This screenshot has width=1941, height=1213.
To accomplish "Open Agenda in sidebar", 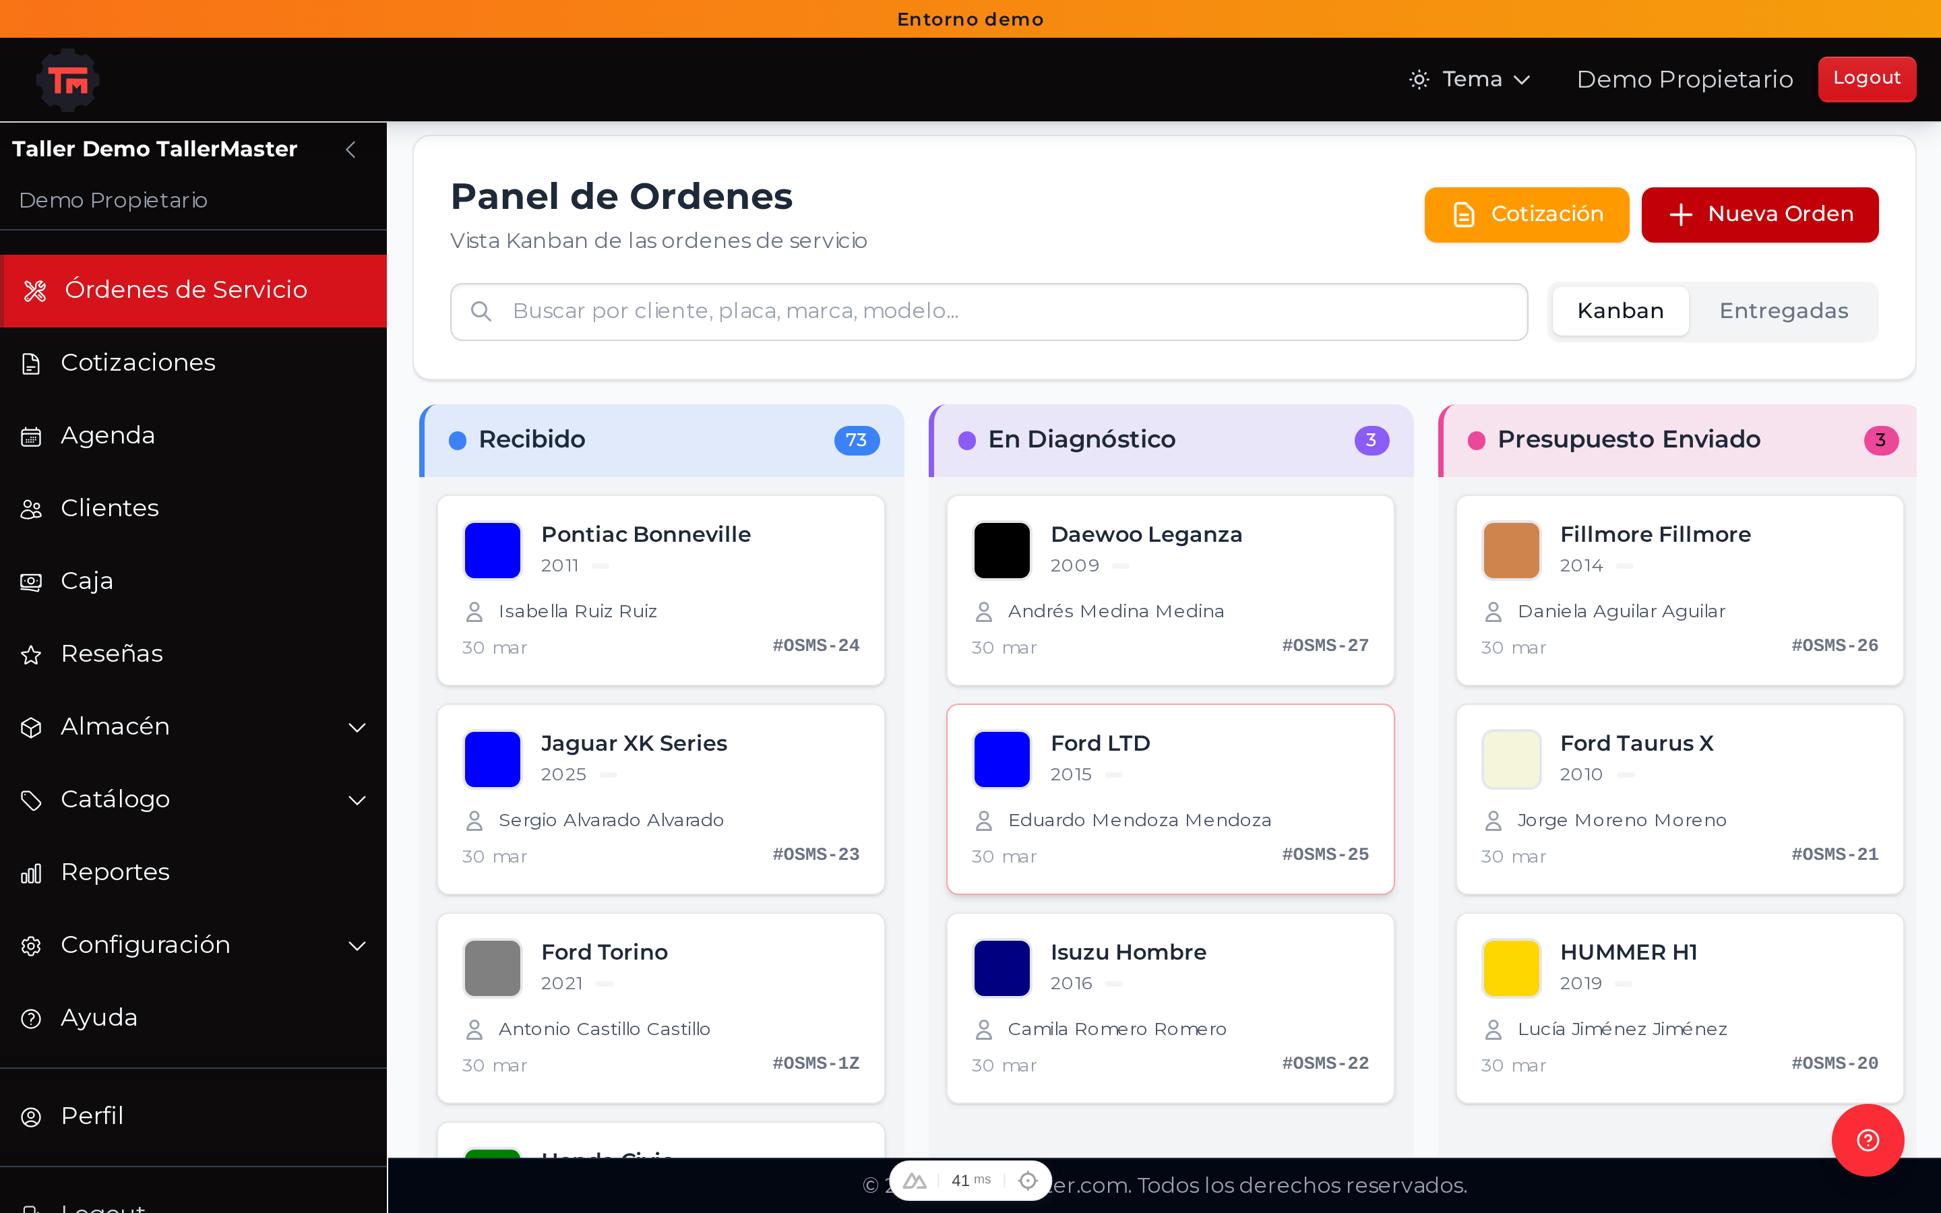I will pyautogui.click(x=193, y=435).
